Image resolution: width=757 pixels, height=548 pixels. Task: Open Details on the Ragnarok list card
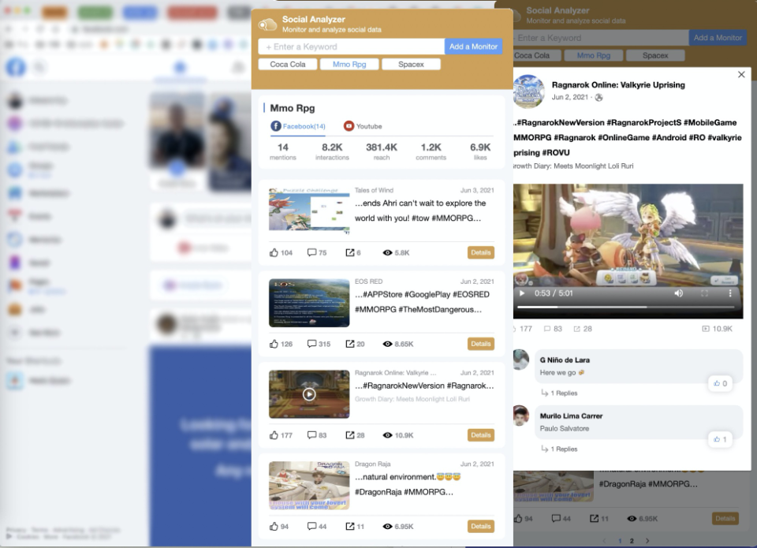(481, 435)
